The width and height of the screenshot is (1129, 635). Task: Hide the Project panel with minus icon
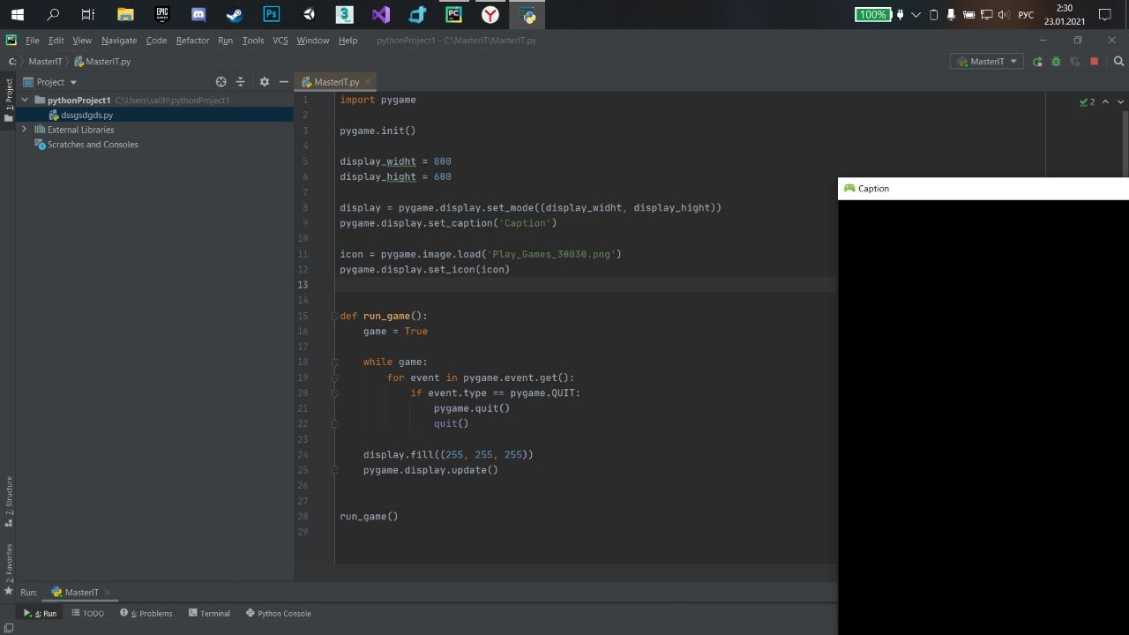coord(284,82)
